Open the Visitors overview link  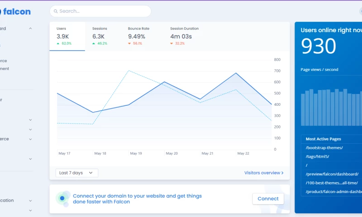[x=264, y=173]
